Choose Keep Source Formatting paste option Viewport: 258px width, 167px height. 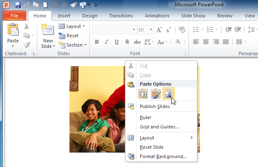[155, 94]
